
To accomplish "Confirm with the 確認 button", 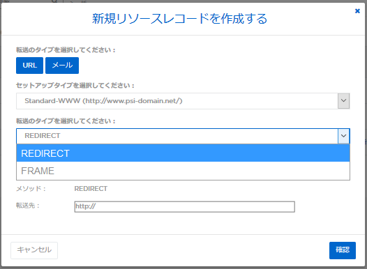I will pyautogui.click(x=343, y=250).
